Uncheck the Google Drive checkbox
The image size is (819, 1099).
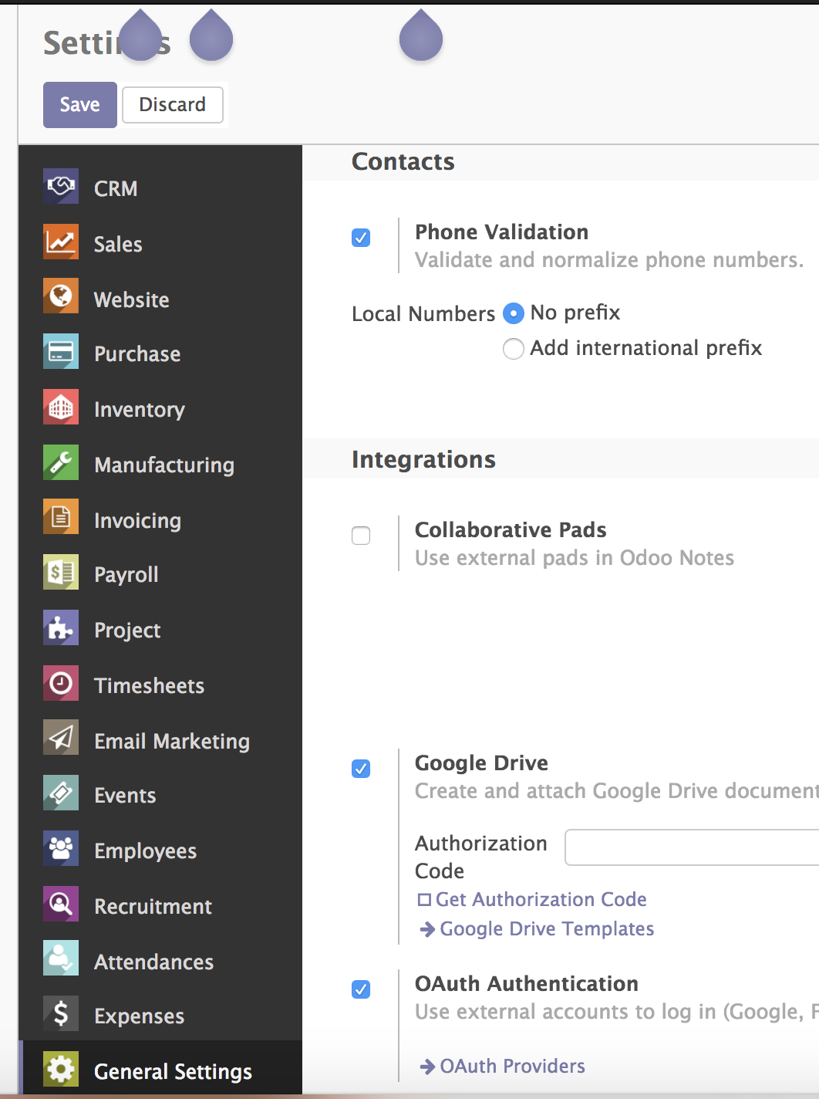361,769
